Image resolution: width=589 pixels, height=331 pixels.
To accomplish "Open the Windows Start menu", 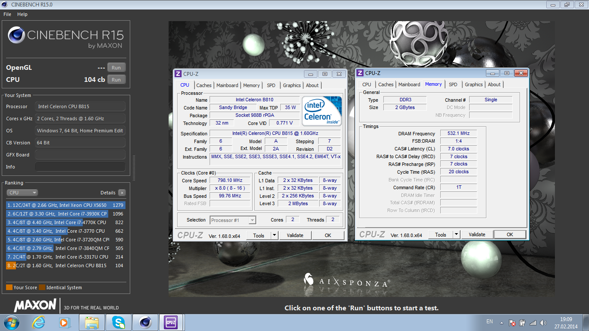I will point(11,322).
